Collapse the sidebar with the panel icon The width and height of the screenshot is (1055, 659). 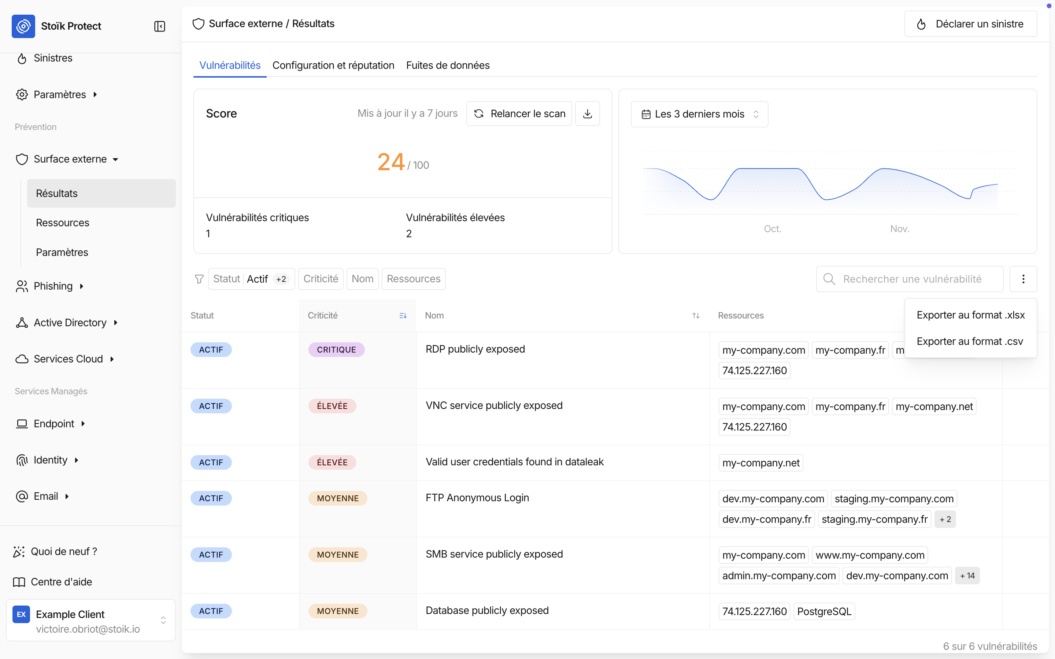pyautogui.click(x=160, y=26)
